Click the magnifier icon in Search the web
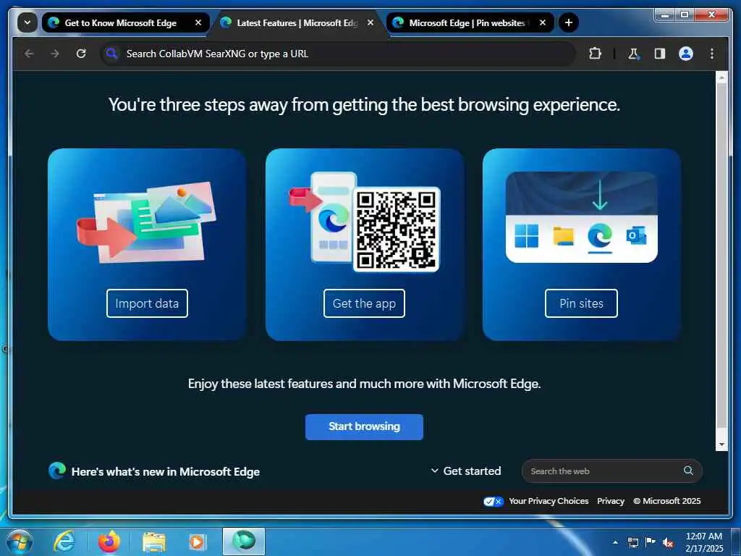741x556 pixels. tap(689, 471)
